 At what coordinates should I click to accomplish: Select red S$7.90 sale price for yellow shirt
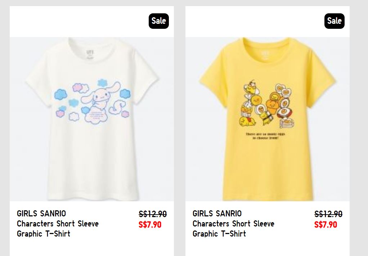(326, 225)
